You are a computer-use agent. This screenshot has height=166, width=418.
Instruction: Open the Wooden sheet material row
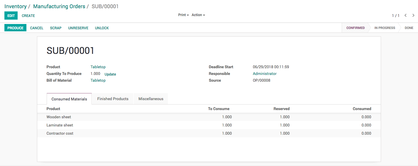[59, 117]
